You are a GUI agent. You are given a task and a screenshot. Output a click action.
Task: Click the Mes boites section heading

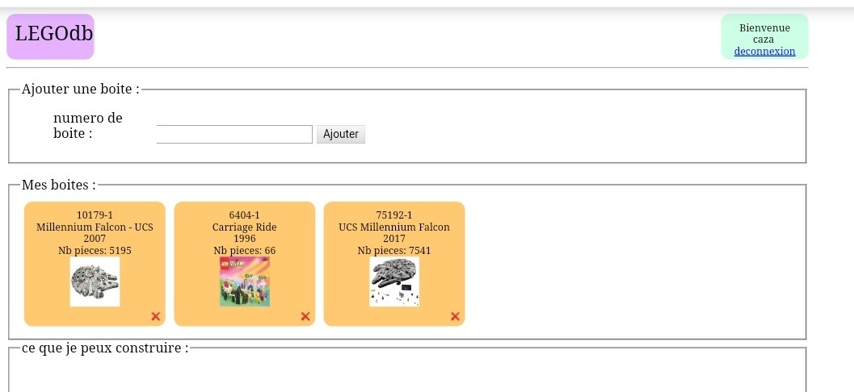pos(59,186)
